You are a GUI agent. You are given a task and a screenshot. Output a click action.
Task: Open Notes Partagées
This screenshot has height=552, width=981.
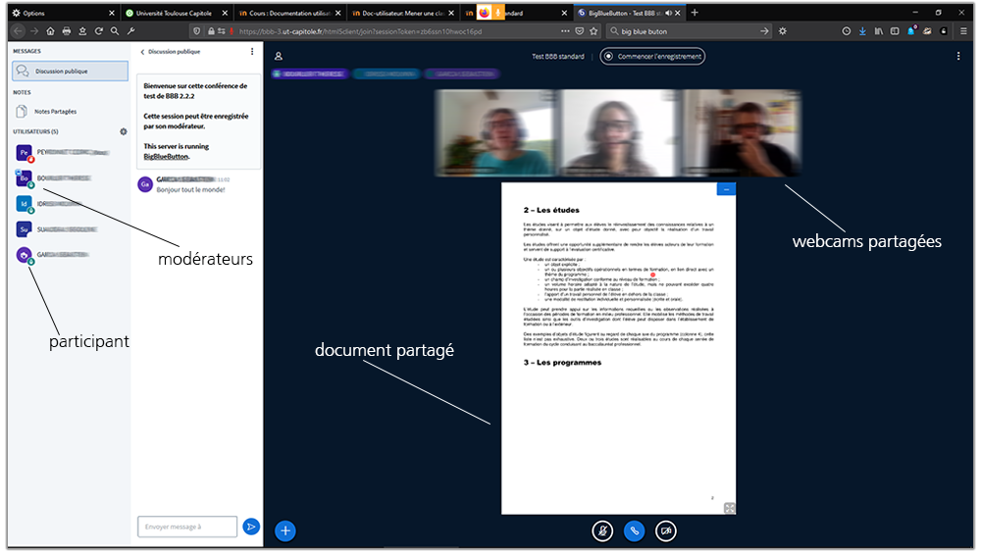coord(55,112)
